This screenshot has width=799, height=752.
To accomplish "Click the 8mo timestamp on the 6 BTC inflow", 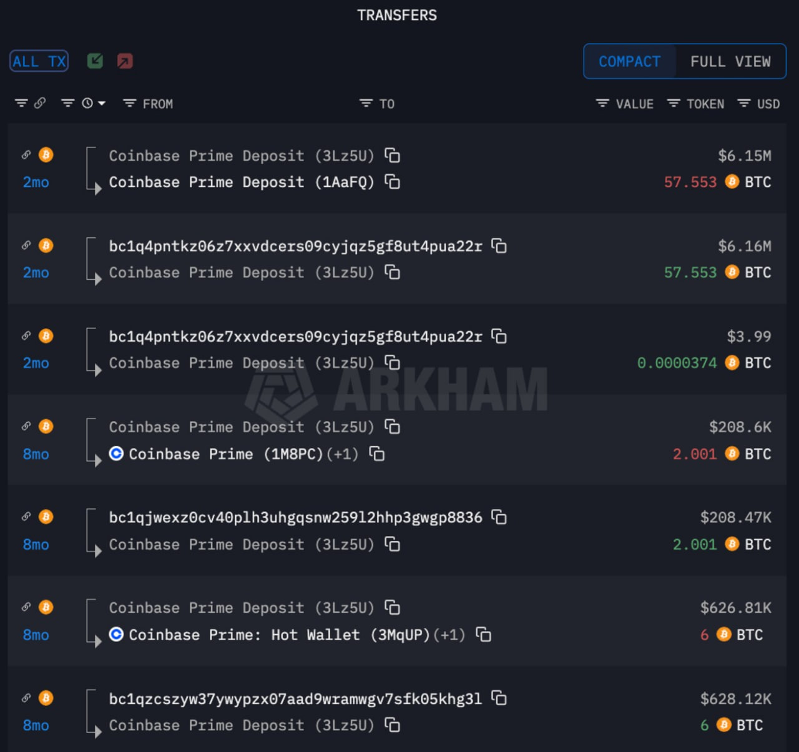I will (x=36, y=725).
